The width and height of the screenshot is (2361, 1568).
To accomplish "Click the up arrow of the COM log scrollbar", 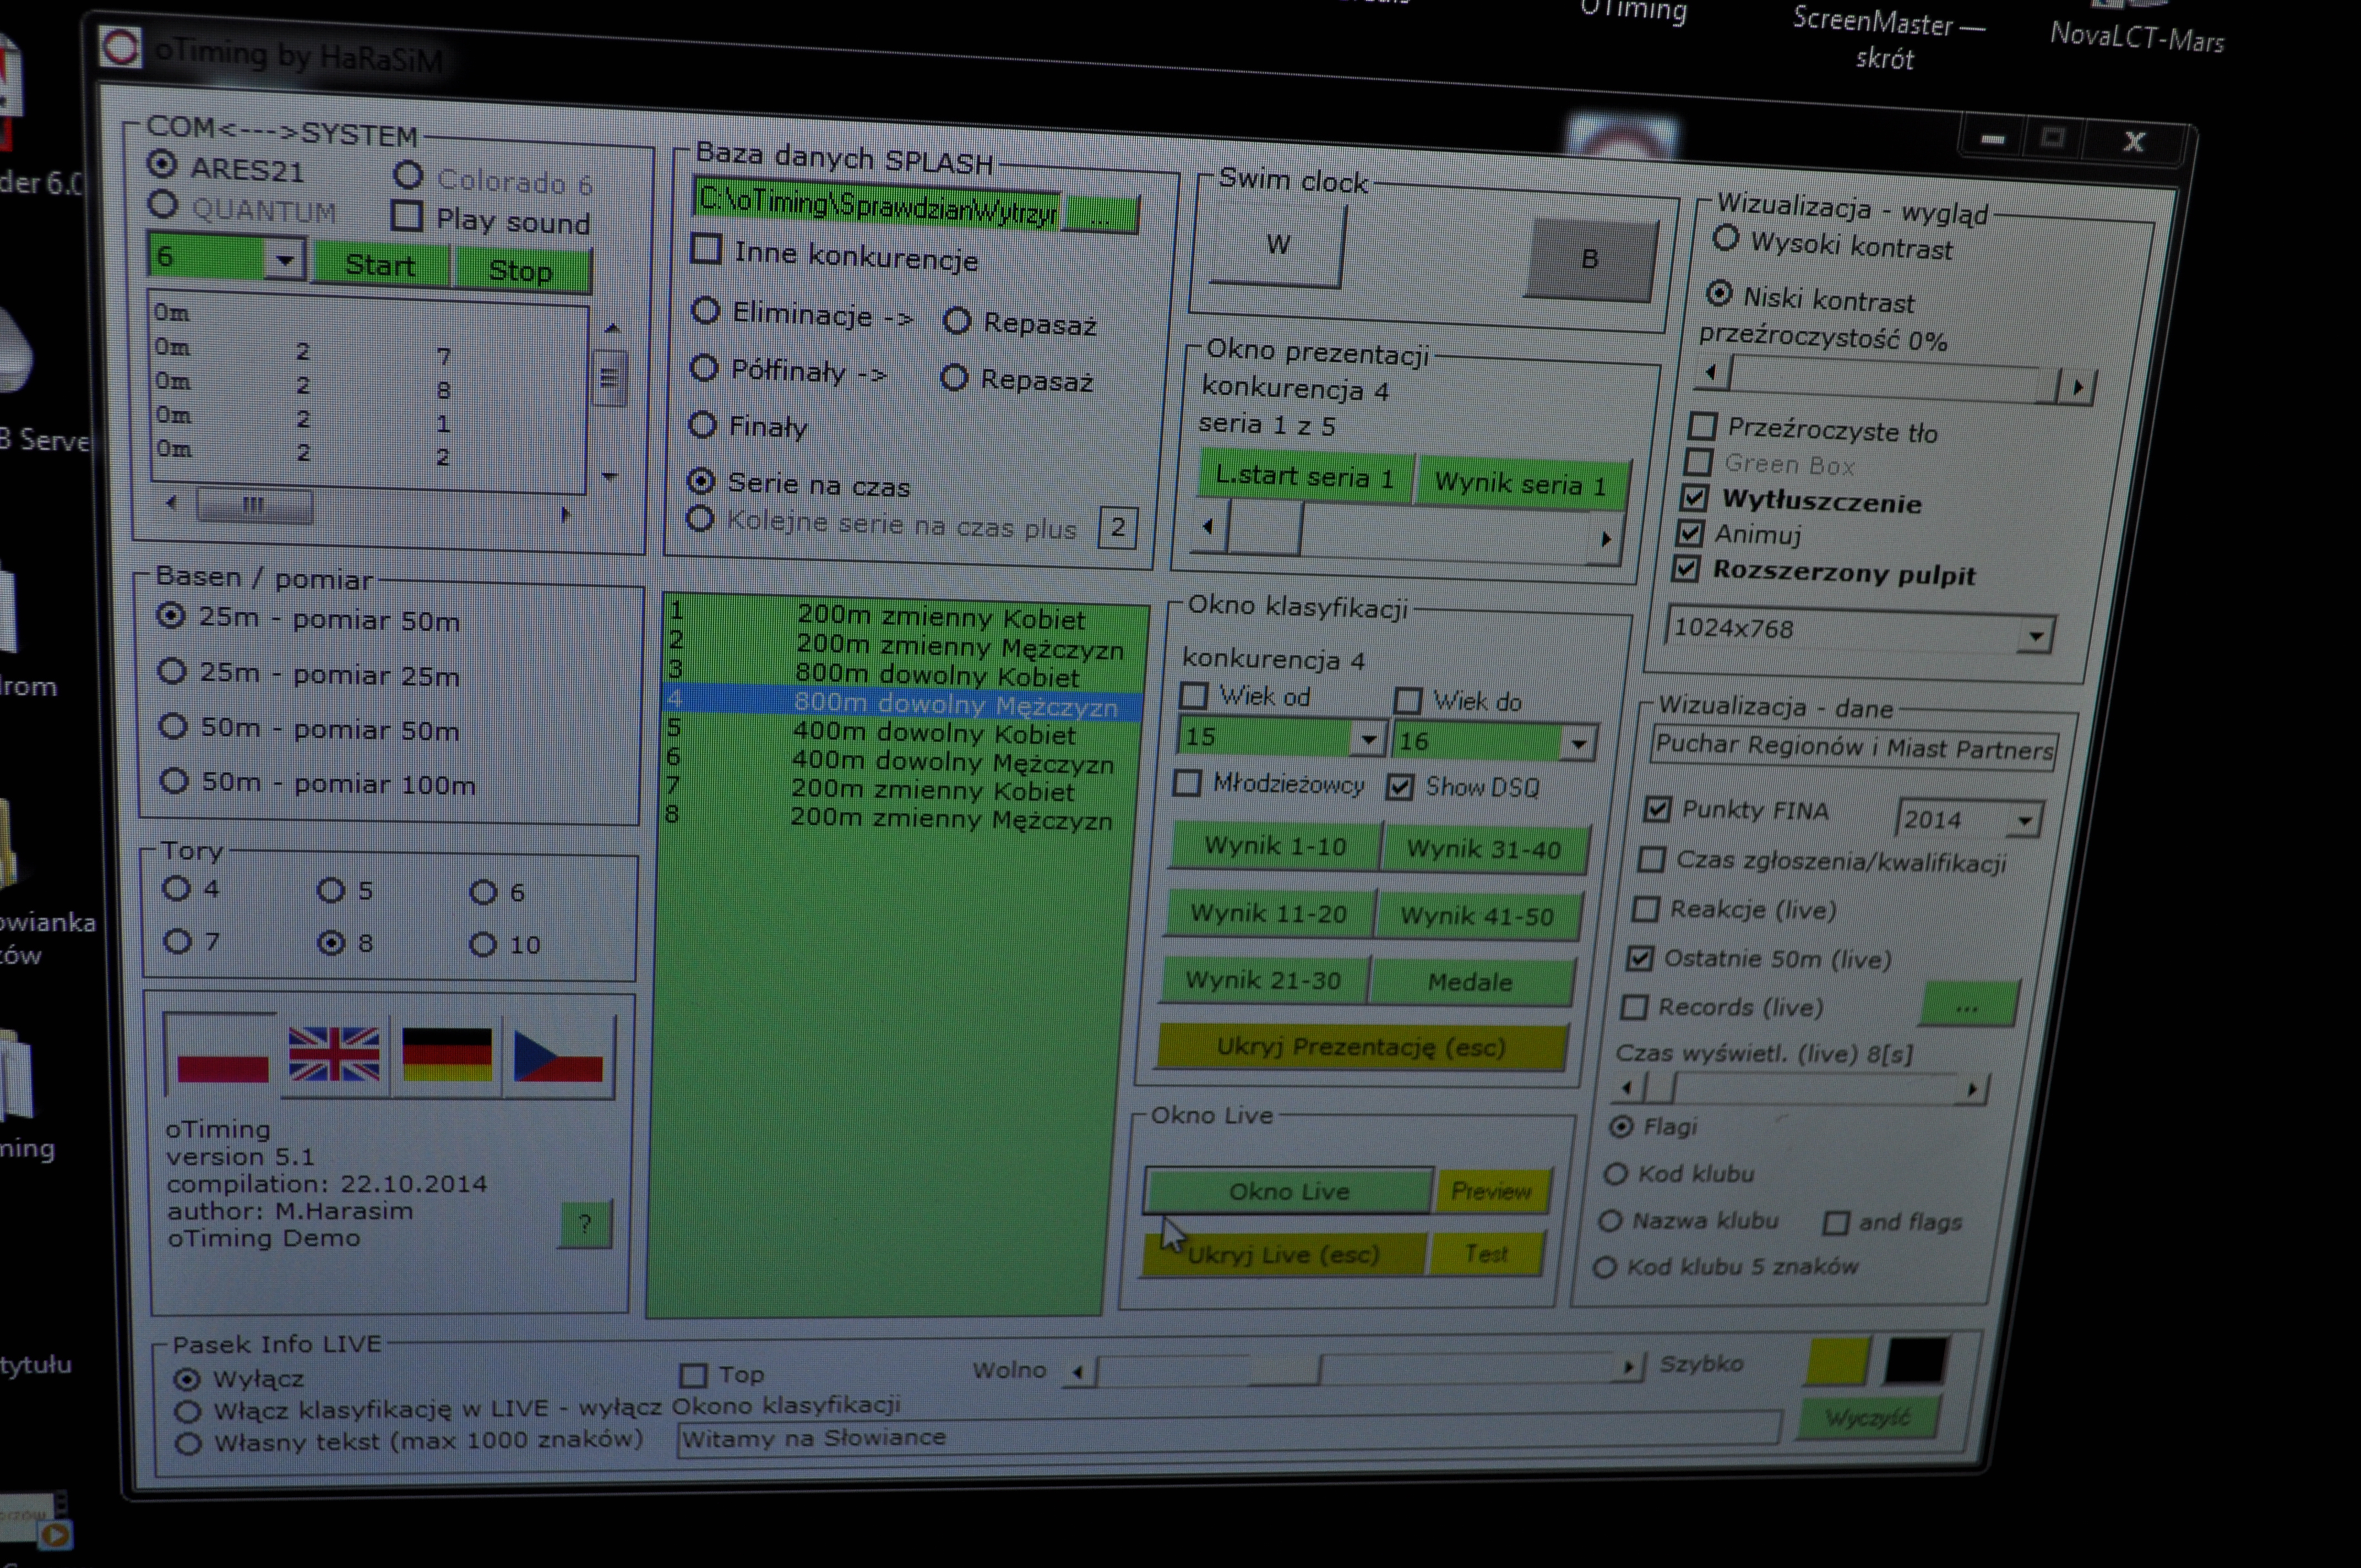I will [613, 328].
